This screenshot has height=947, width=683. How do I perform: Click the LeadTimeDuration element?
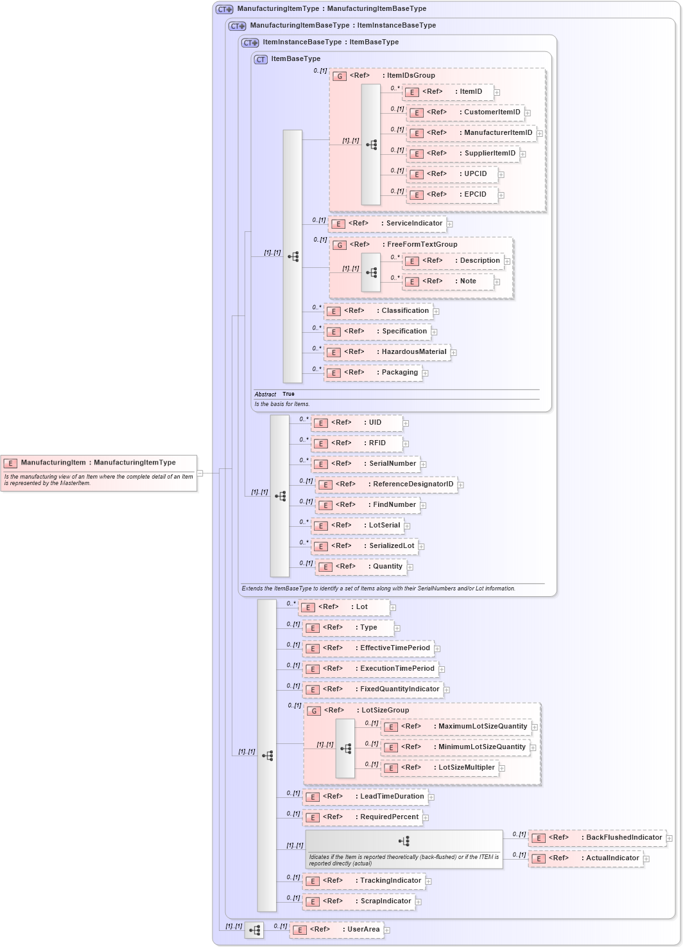366,797
